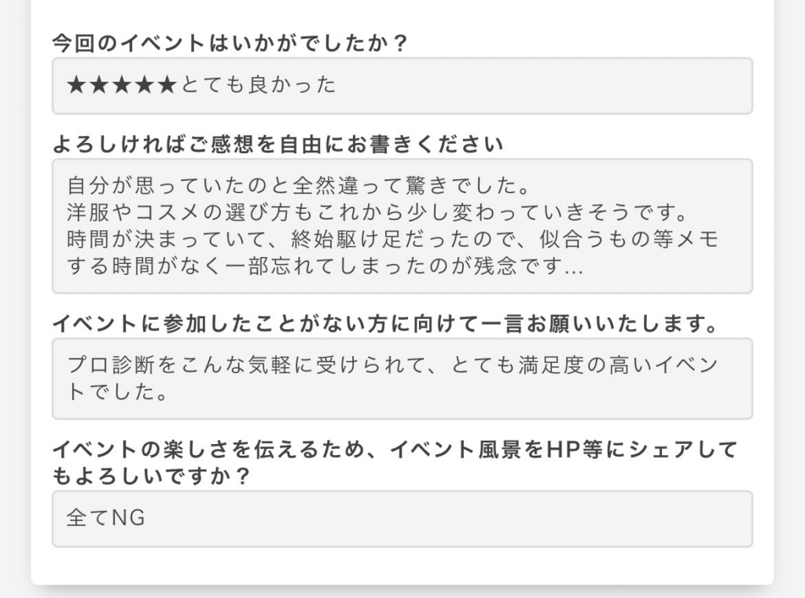Screen dimensions: 805x598
Task: Click the 'イベントに参加したことがない方' question label
Action: [x=385, y=324]
